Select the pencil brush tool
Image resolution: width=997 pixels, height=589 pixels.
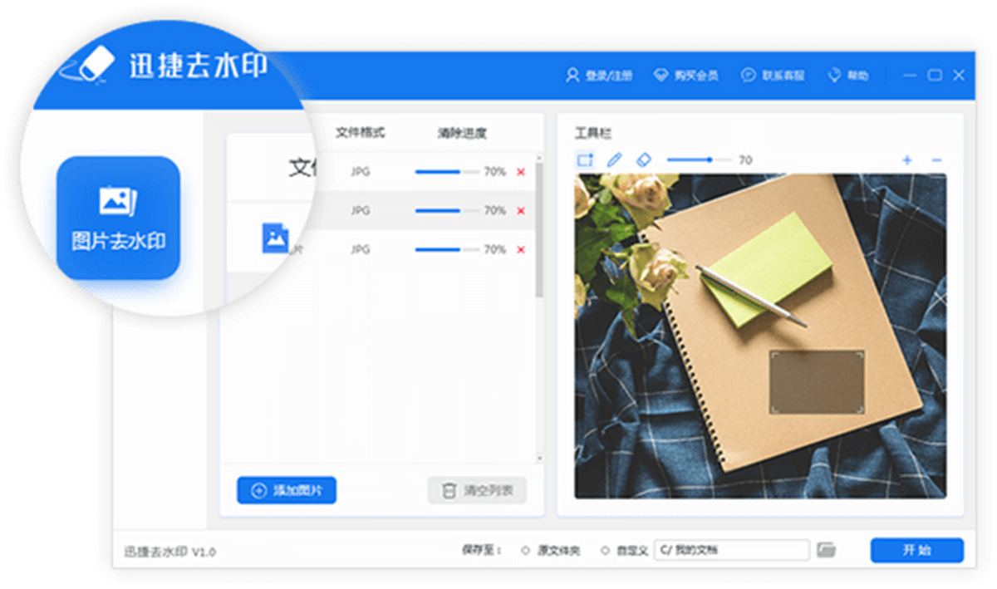click(x=614, y=160)
